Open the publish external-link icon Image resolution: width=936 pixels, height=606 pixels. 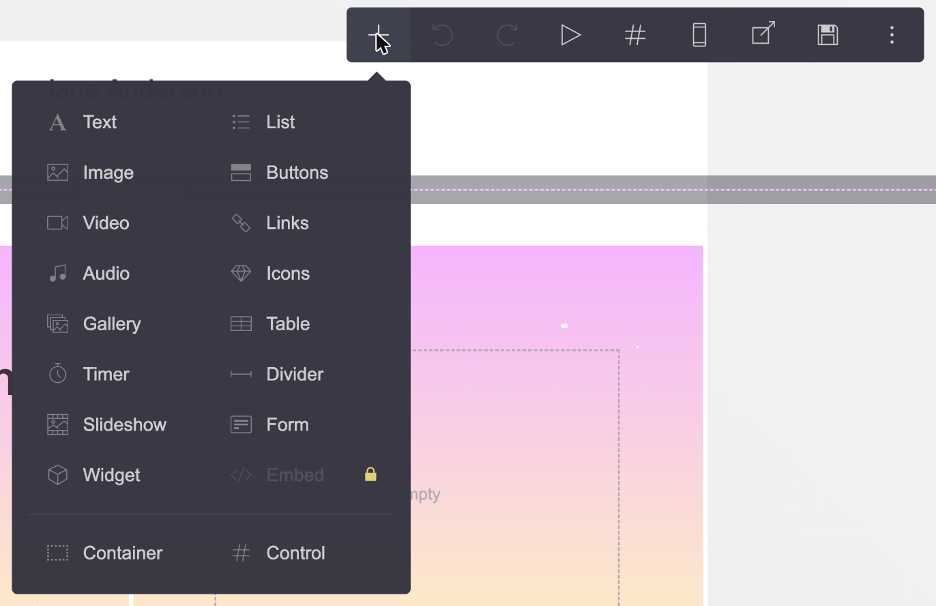coord(763,33)
